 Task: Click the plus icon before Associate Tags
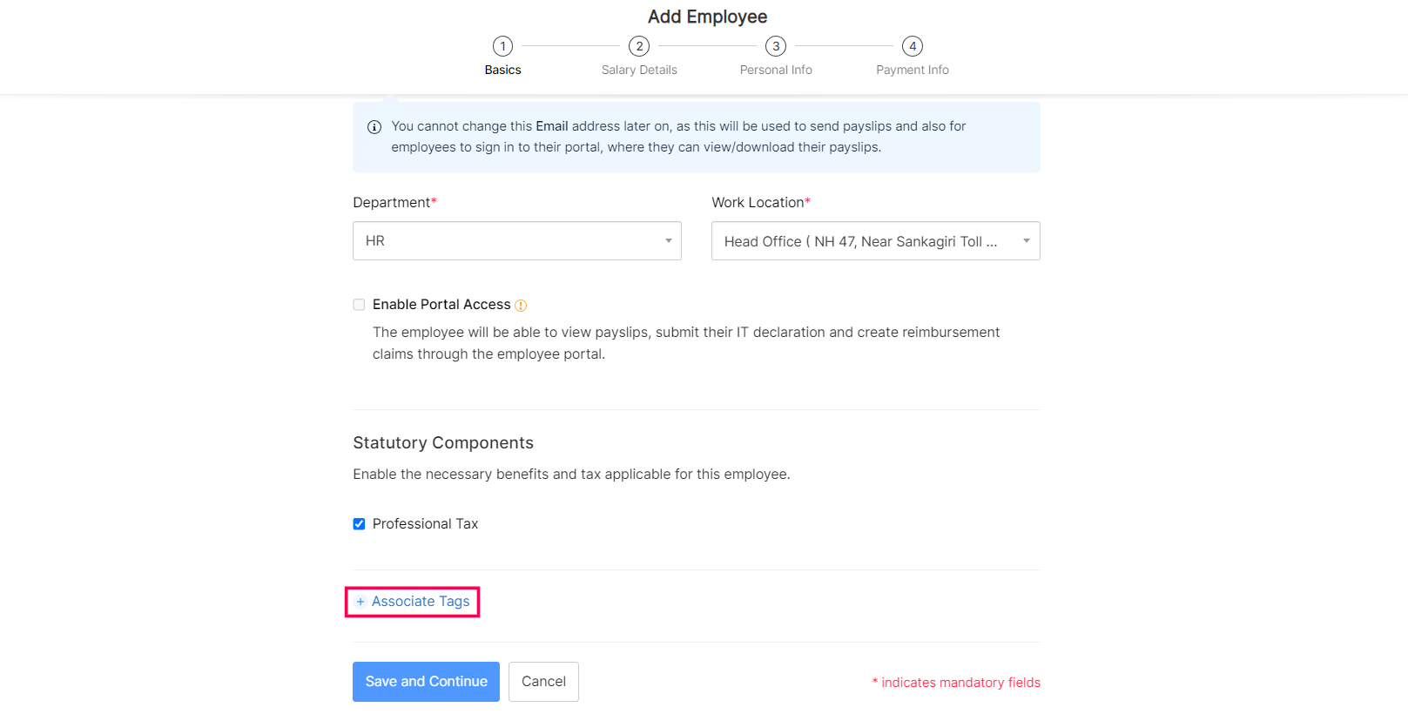360,602
